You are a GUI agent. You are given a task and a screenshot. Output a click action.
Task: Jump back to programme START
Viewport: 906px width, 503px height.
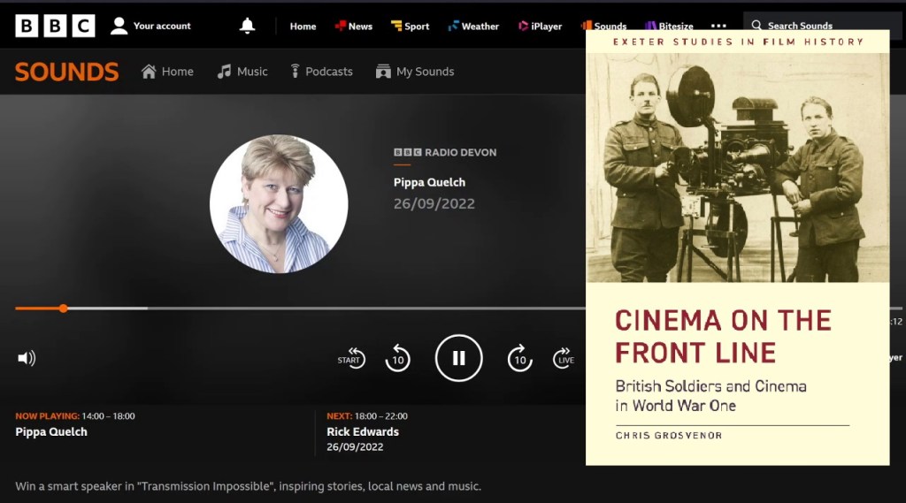tap(352, 359)
